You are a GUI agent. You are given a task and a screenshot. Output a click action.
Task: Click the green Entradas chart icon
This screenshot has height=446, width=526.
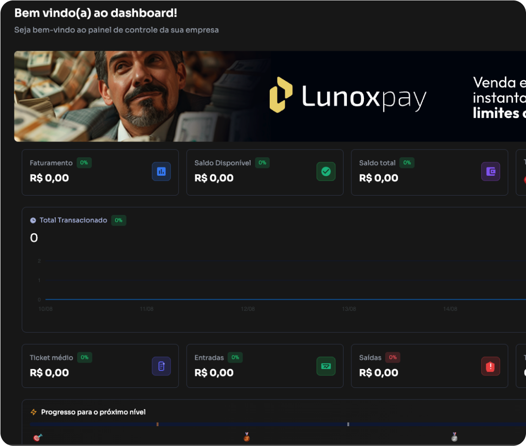pos(326,366)
